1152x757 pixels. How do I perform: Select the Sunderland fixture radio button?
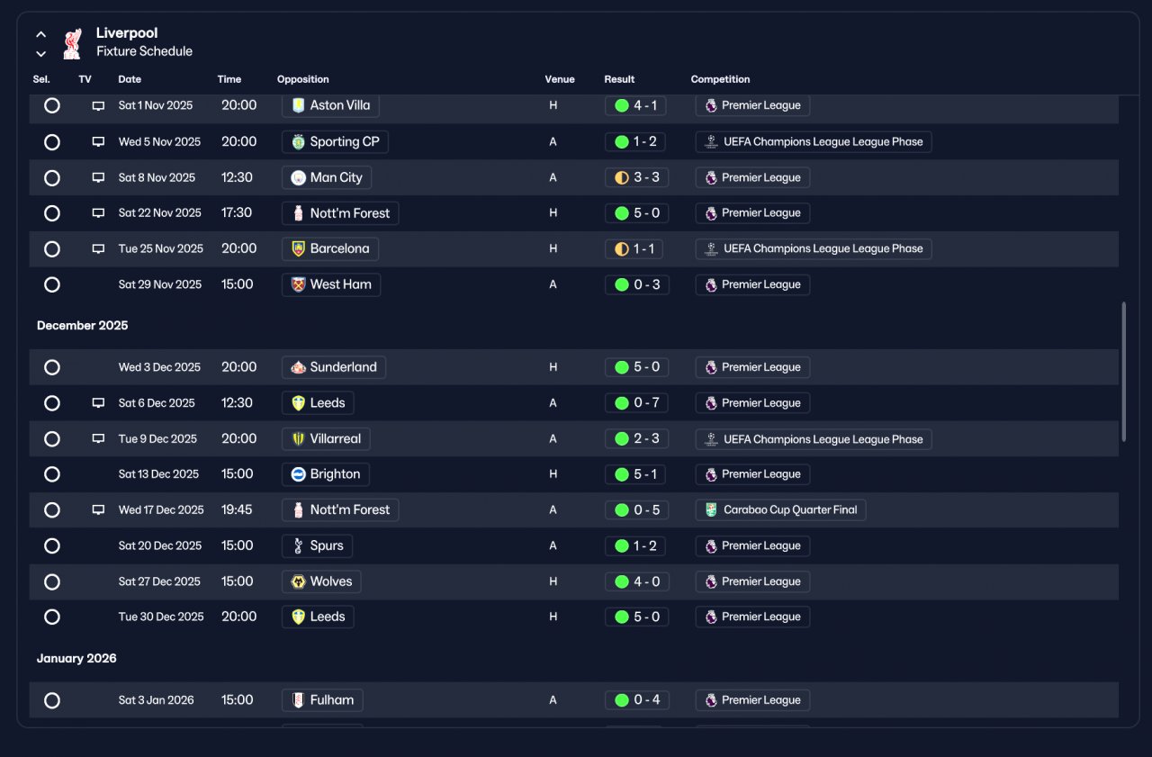point(52,367)
